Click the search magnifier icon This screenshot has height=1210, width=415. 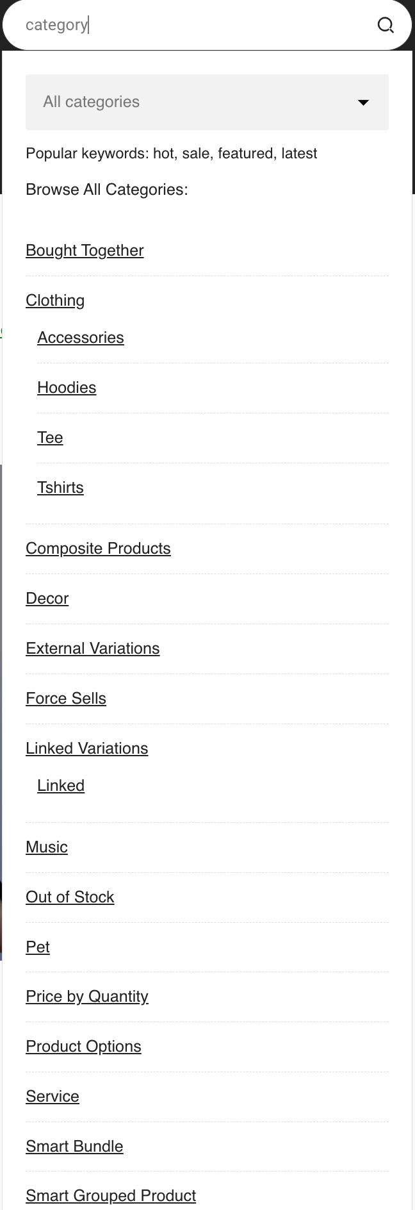pyautogui.click(x=386, y=25)
